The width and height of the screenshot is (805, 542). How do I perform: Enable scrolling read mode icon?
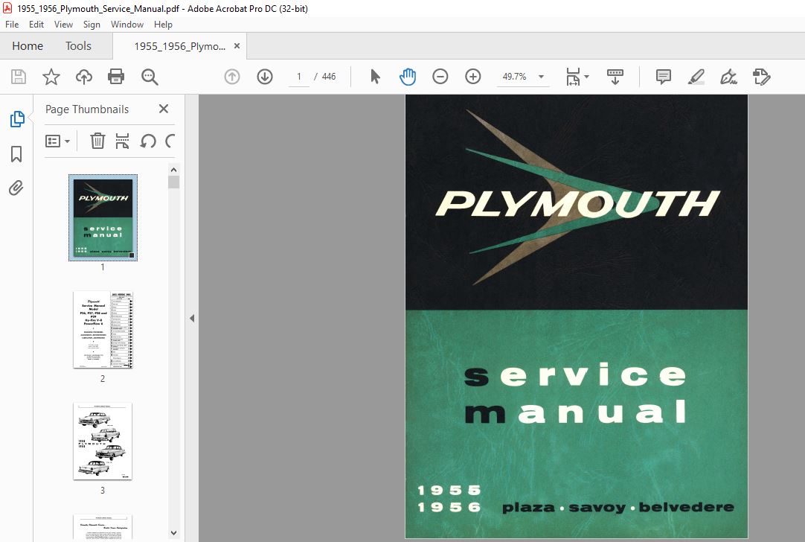point(615,77)
